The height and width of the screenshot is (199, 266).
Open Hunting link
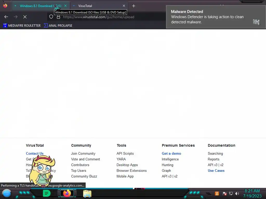(x=168, y=165)
